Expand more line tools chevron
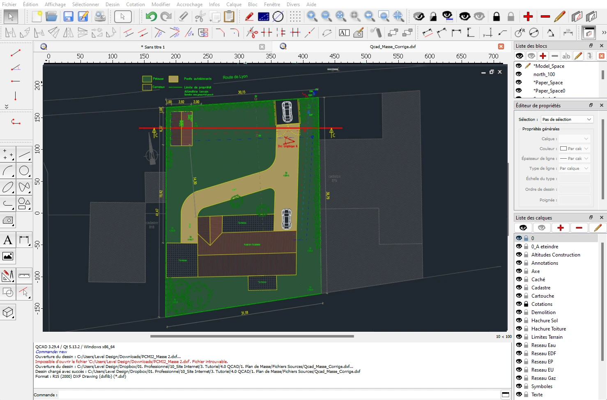Viewport: 607px width, 400px height. (x=6, y=106)
